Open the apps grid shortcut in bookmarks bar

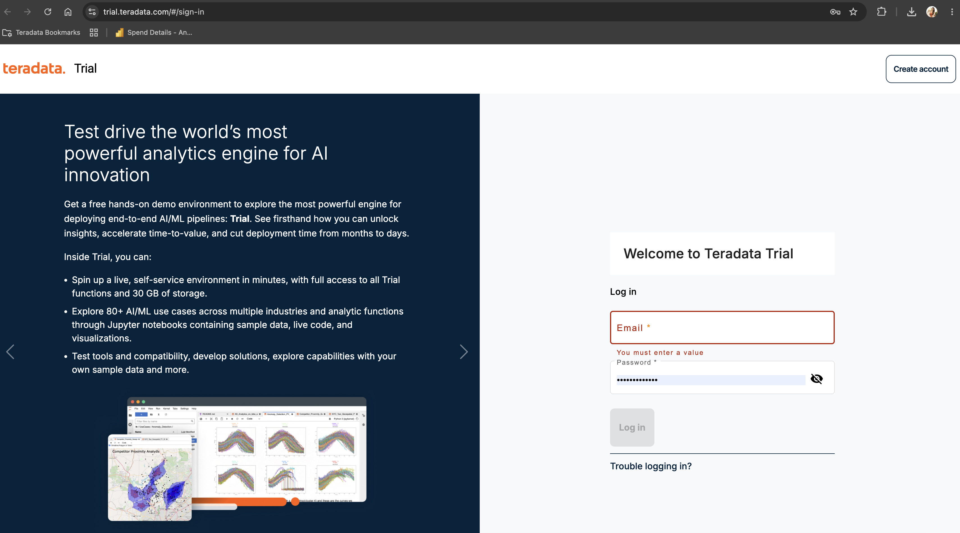[94, 32]
